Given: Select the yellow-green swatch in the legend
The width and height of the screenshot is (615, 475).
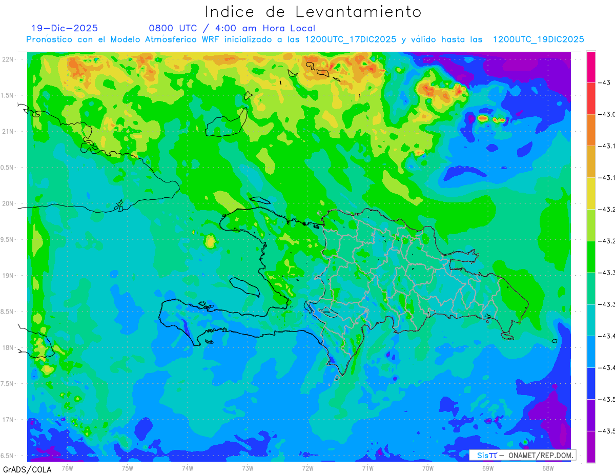Looking at the screenshot, I should point(591,225).
